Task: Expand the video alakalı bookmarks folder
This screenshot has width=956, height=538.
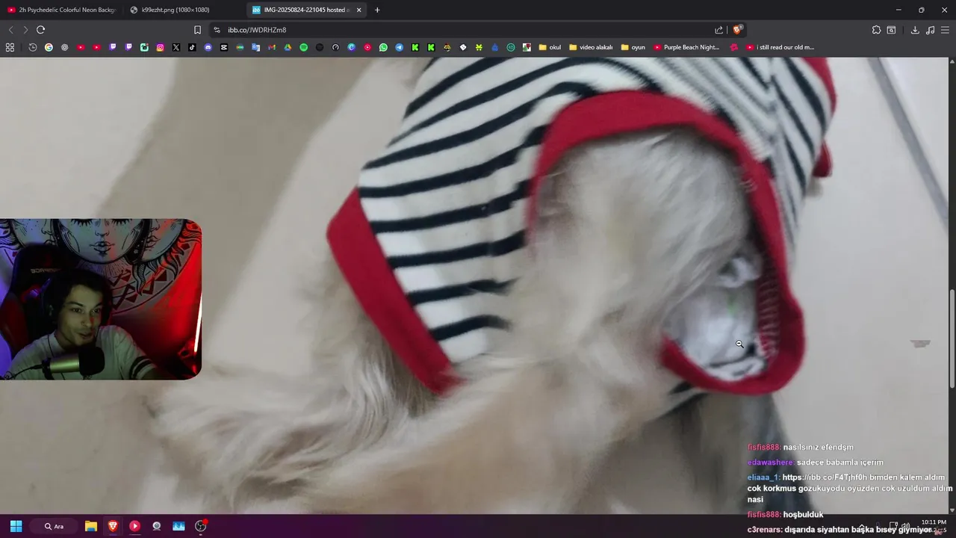Action: 591,47
